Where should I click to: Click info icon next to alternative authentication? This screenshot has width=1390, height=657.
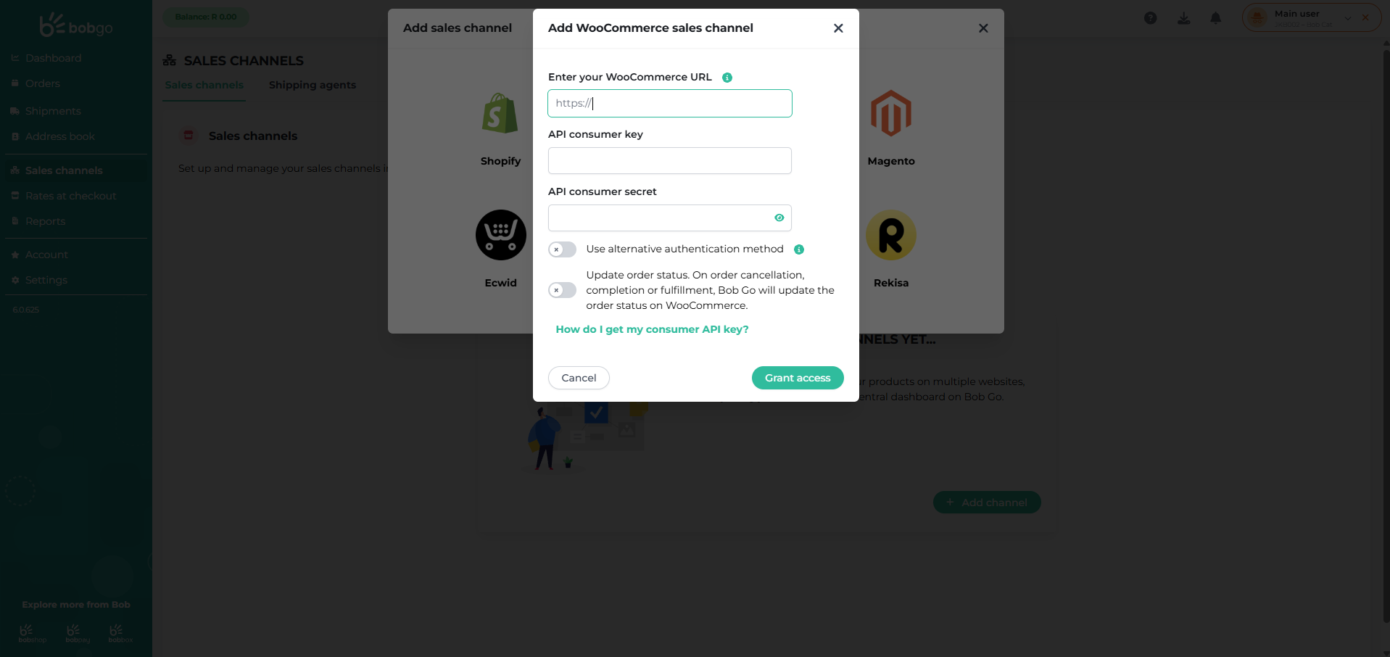point(799,249)
